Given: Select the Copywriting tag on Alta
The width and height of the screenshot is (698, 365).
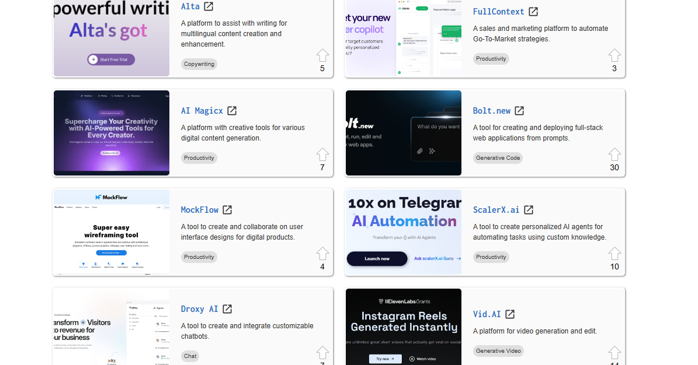Looking at the screenshot, I should click(199, 64).
